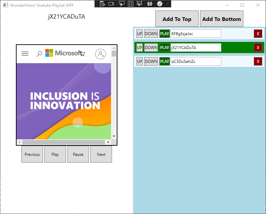
Task: Click the camera icon in debug toolbar
Action: 111,4
